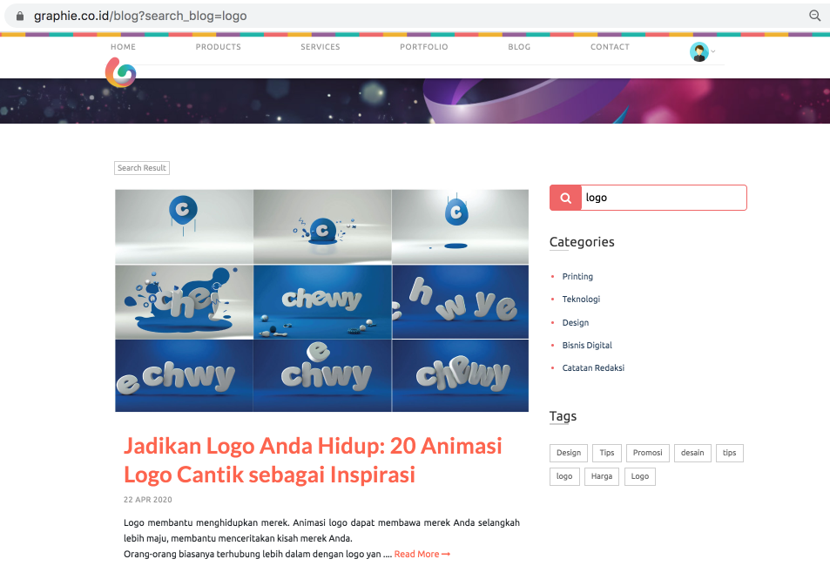This screenshot has height=586, width=830.
Task: Open the Chewy logo animation thumbnail
Action: pyautogui.click(x=322, y=300)
